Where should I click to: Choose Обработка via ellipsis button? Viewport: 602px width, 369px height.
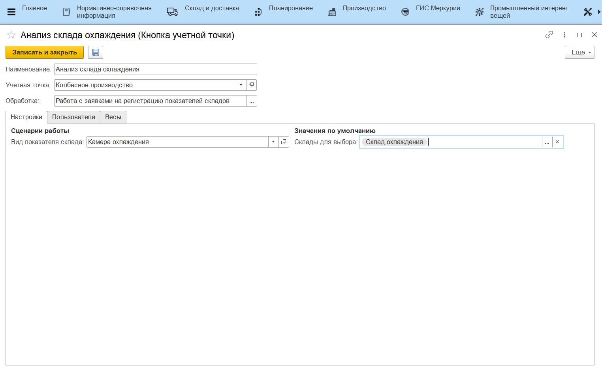click(252, 101)
